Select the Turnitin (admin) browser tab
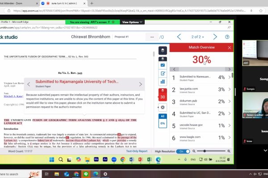 click(63, 3)
